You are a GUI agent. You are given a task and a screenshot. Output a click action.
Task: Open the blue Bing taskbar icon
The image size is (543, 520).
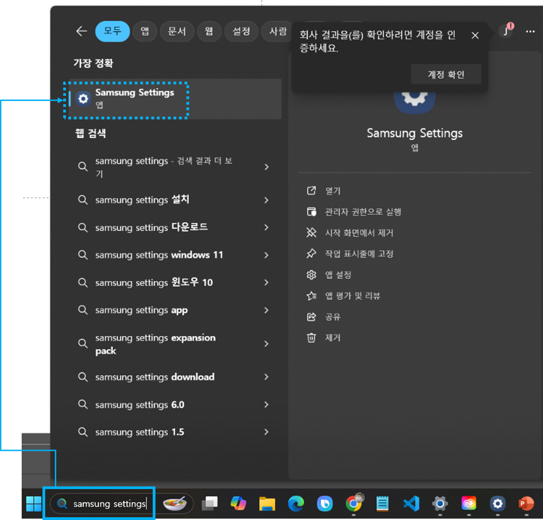(324, 504)
